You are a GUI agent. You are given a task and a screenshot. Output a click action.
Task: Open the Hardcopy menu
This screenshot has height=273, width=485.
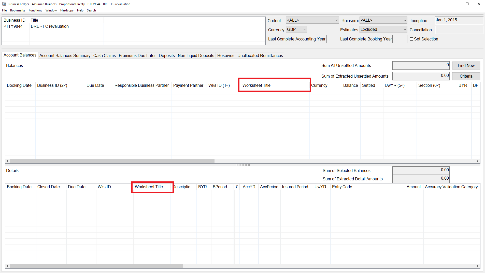pos(67,10)
